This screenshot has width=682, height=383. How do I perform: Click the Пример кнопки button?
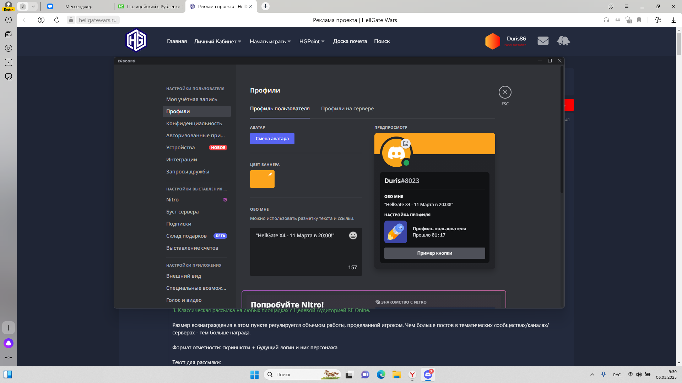(x=434, y=253)
